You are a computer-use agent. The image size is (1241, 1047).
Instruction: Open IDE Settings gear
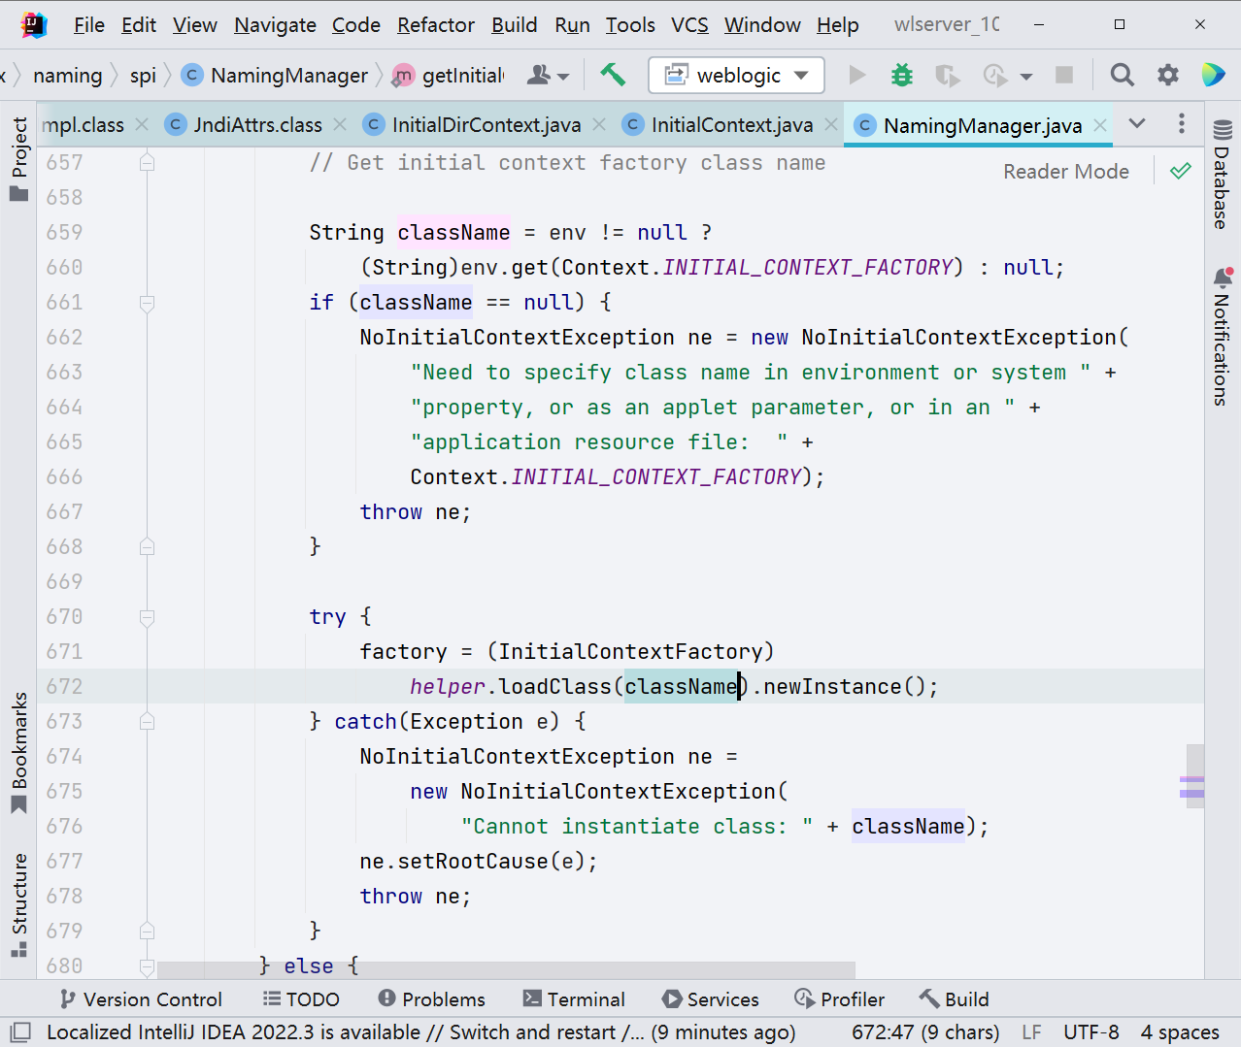click(x=1167, y=75)
